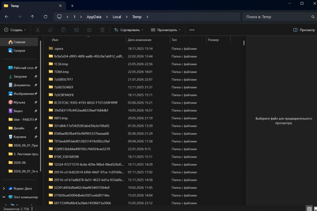This screenshot has width=317, height=211.
Task: Select the 98F5.tmp folder
Action: tap(58, 118)
